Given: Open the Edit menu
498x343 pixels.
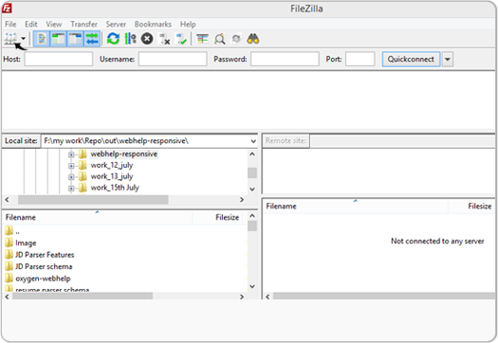Looking at the screenshot, I should coord(31,24).
